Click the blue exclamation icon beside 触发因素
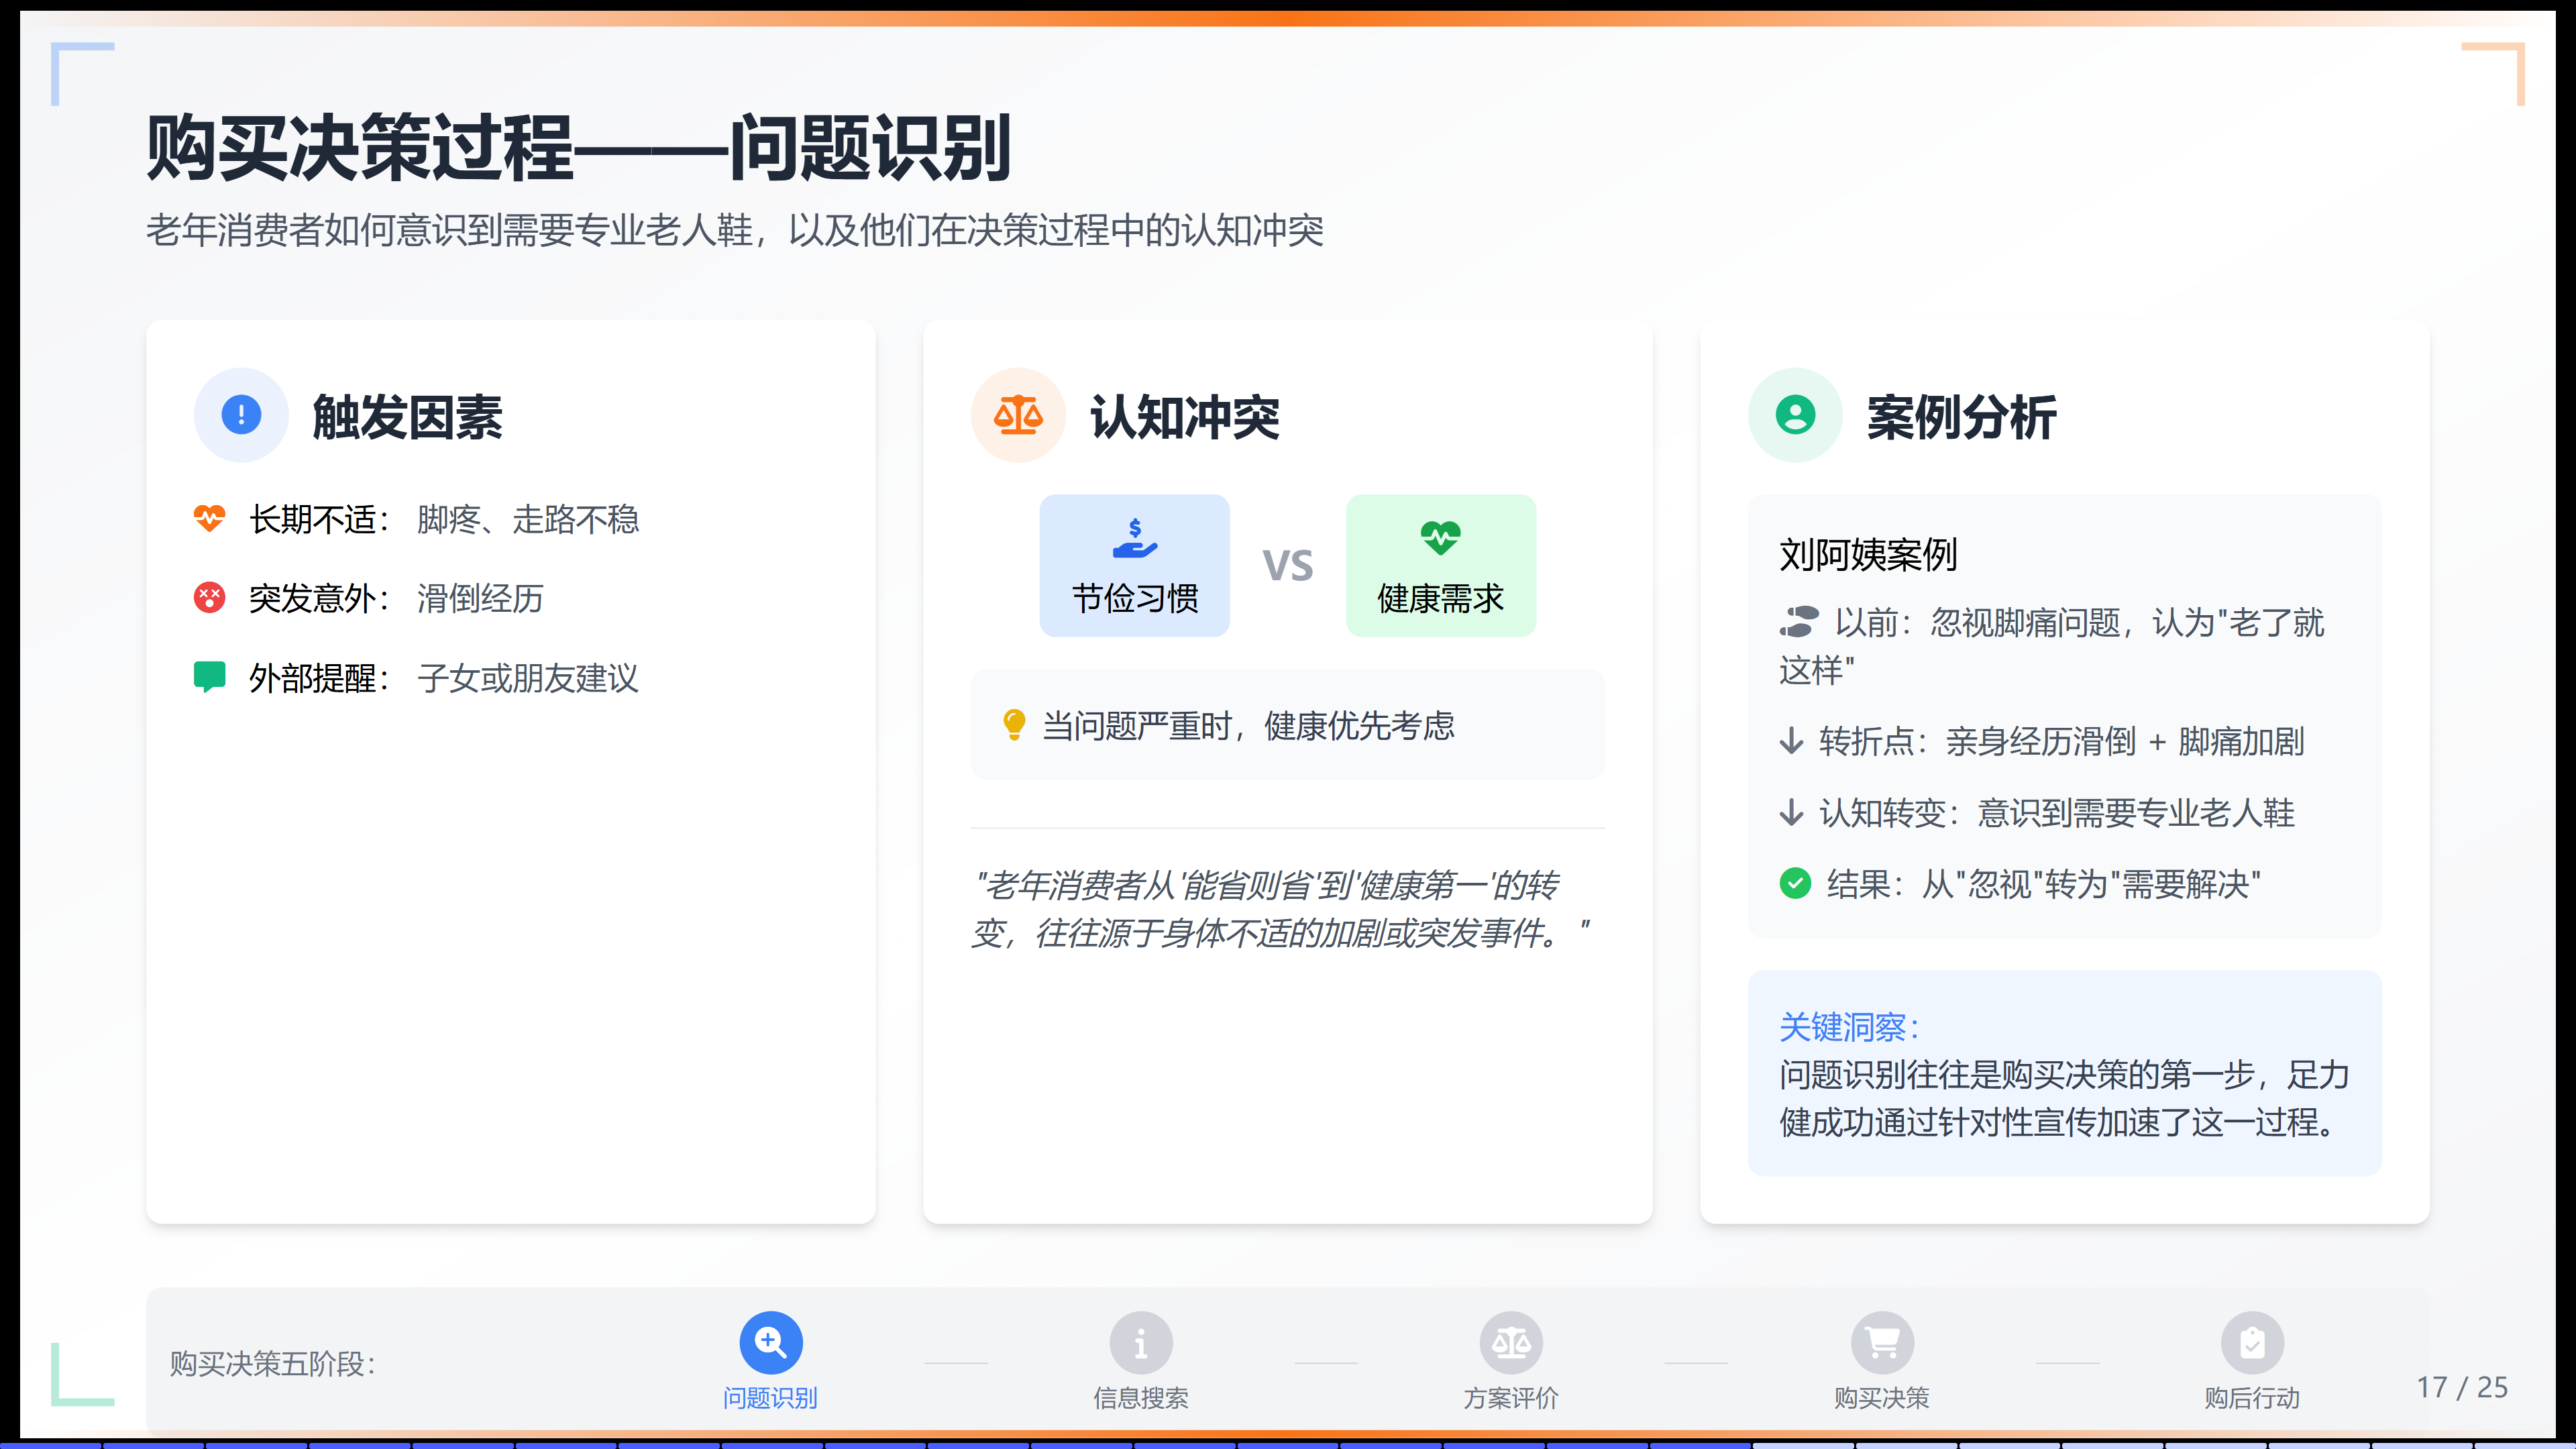The width and height of the screenshot is (2576, 1449). pyautogui.click(x=241, y=415)
